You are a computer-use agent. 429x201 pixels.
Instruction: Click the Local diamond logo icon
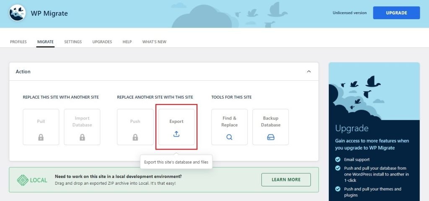click(x=23, y=180)
